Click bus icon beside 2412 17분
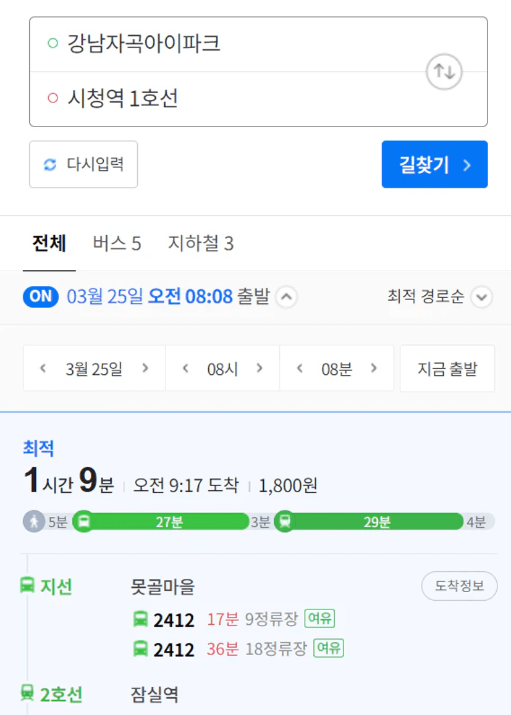Screen dimensions: 511x715 click(141, 619)
